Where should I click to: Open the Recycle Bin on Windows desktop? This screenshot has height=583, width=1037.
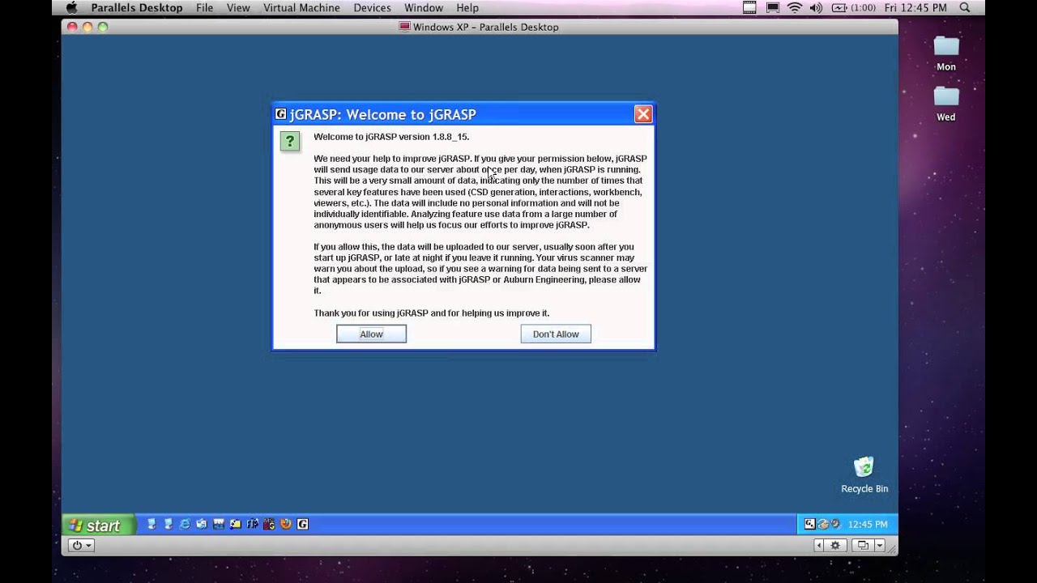coord(864,474)
